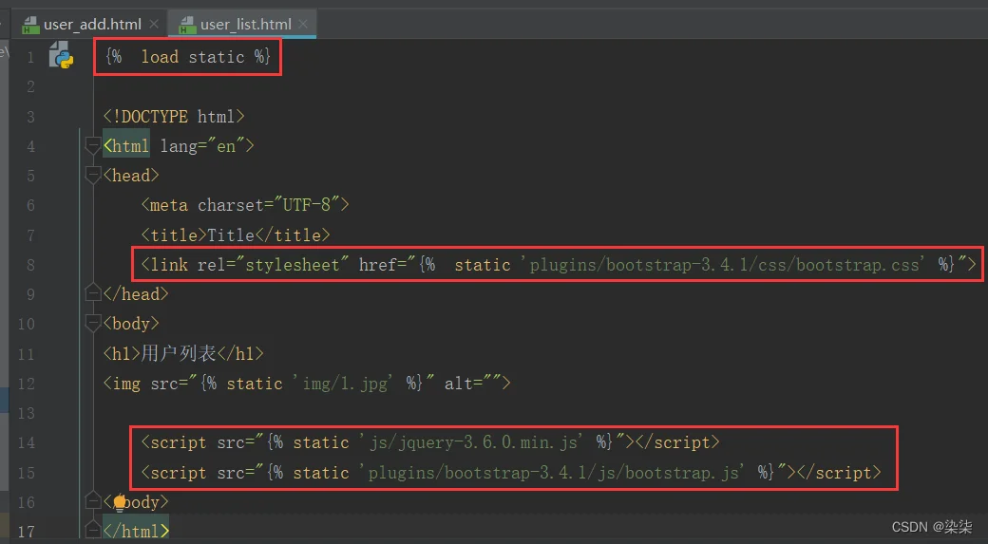Collapse the html tag fold on line 4
Image resolution: width=988 pixels, height=544 pixels.
(93, 146)
